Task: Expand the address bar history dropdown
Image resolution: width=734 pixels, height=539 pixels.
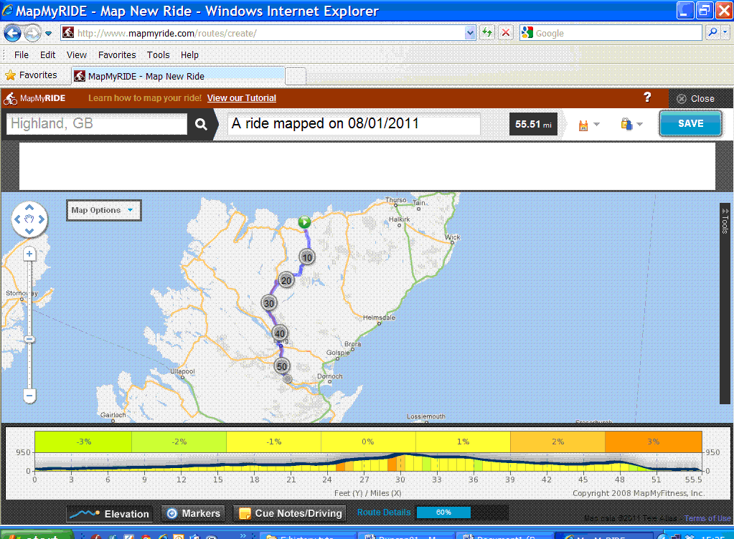Action: (470, 33)
